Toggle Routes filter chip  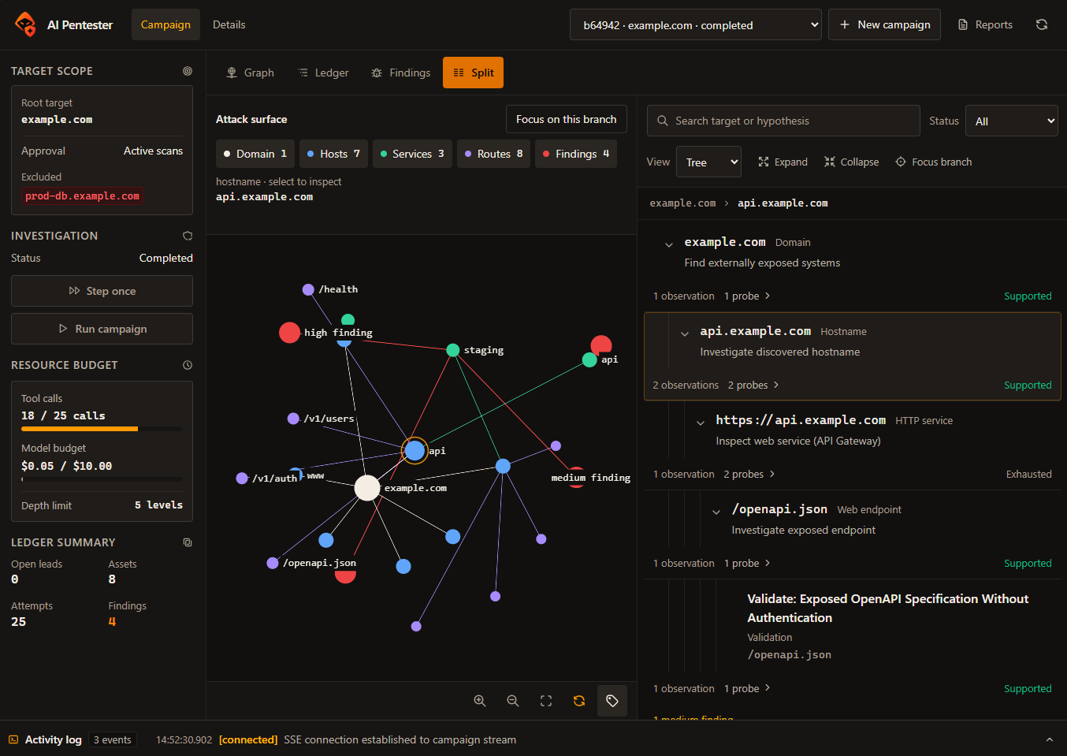pyautogui.click(x=493, y=154)
